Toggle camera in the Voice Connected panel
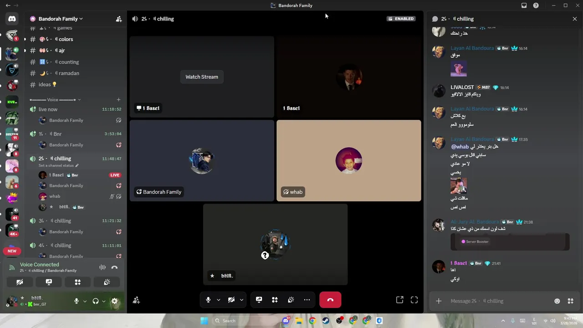The width and height of the screenshot is (583, 328). click(x=20, y=282)
